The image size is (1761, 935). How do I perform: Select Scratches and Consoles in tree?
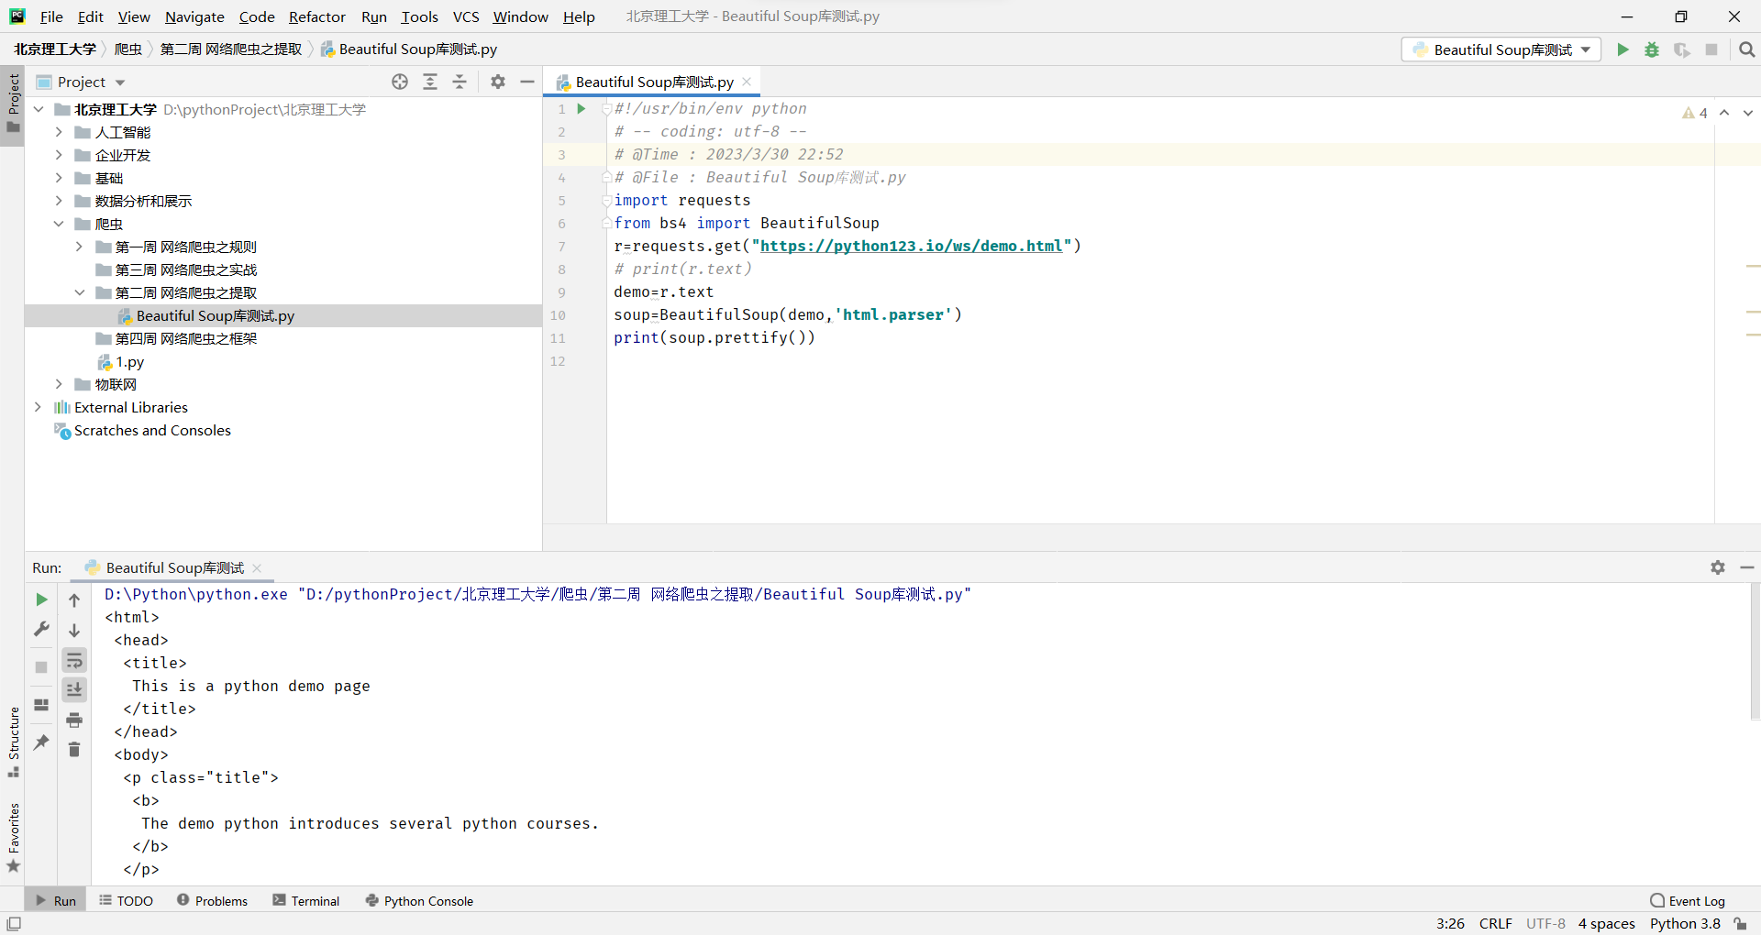point(152,430)
